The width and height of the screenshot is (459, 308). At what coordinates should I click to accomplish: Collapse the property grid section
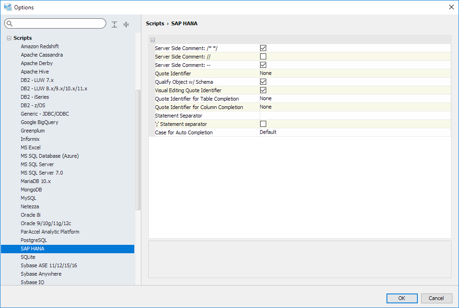pyautogui.click(x=153, y=40)
